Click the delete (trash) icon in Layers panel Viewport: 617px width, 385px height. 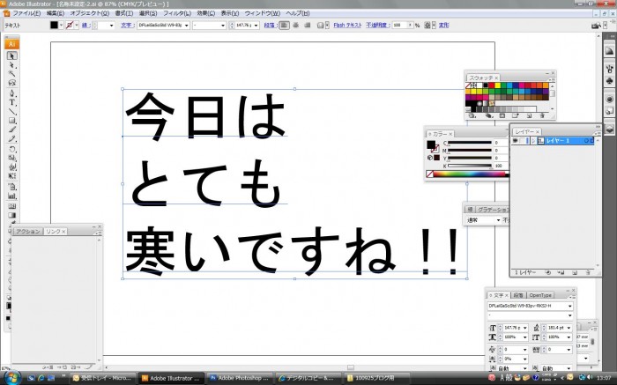point(588,272)
